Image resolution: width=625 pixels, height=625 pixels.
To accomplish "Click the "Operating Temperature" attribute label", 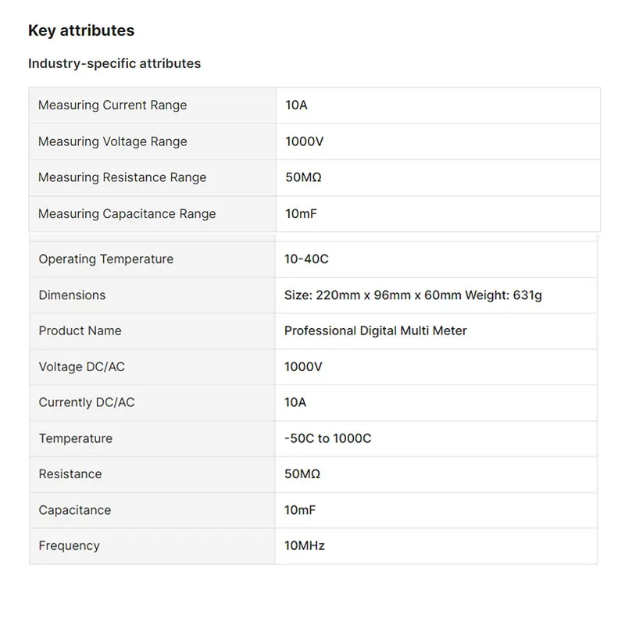I will point(106,259).
